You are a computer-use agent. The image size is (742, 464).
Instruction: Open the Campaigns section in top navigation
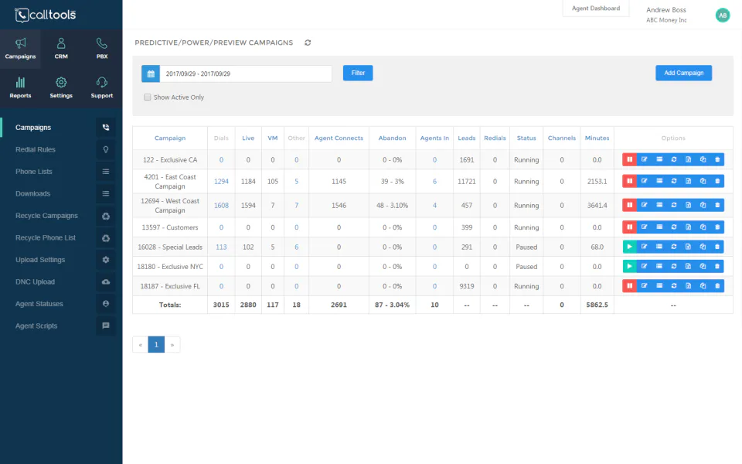[20, 49]
